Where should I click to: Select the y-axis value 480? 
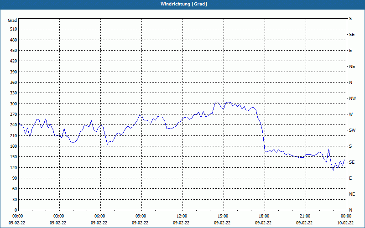tap(14, 40)
